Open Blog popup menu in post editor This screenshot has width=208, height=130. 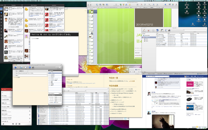23,71
